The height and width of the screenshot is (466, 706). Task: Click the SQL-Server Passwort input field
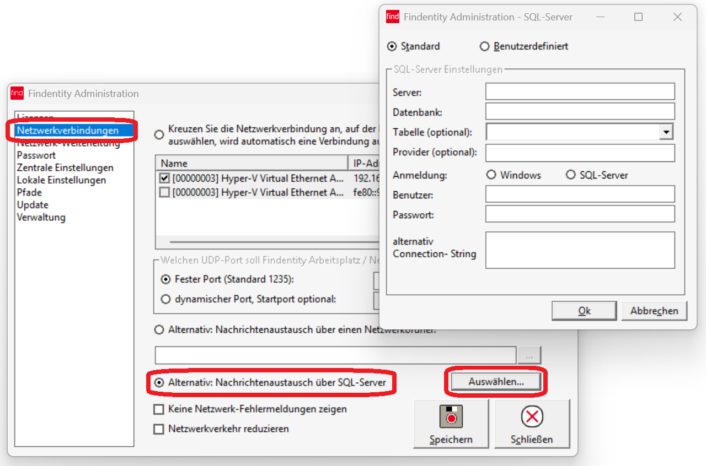click(580, 214)
